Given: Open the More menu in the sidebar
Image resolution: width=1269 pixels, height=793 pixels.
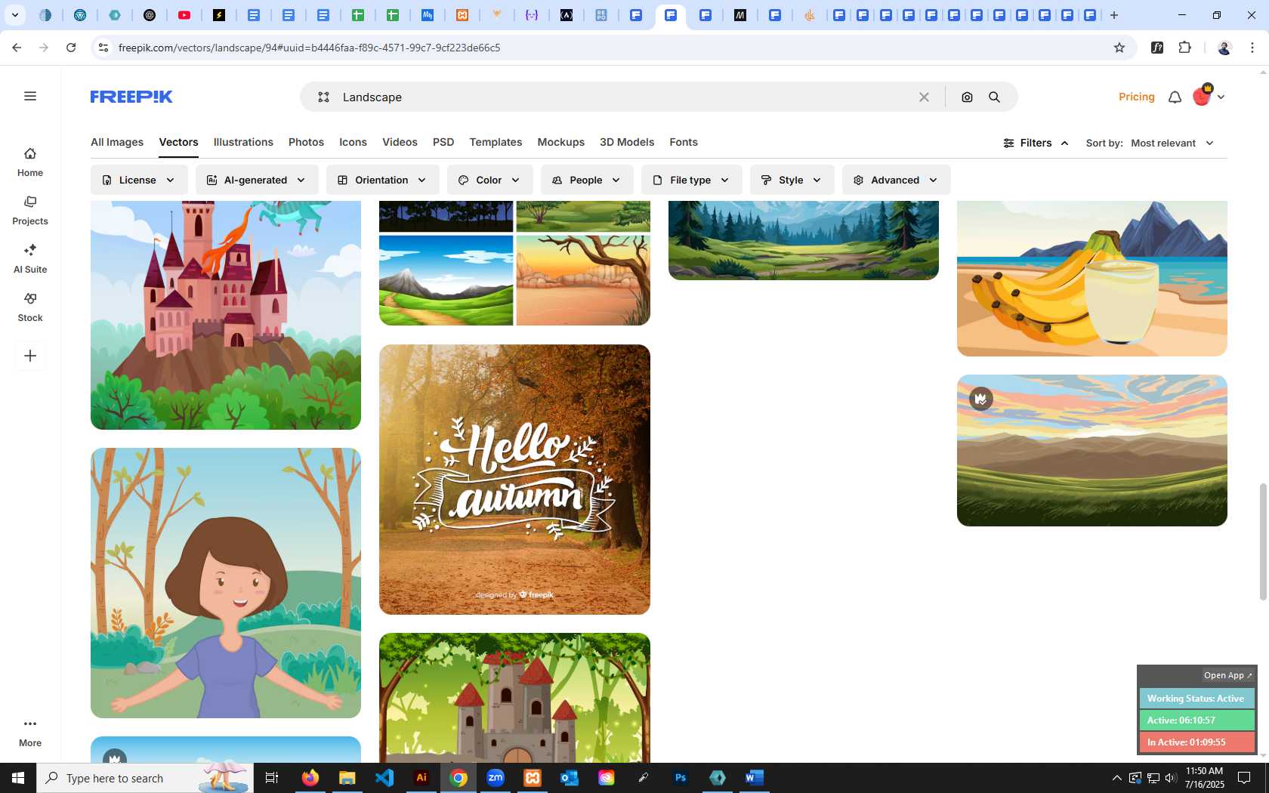Looking at the screenshot, I should pos(30,733).
